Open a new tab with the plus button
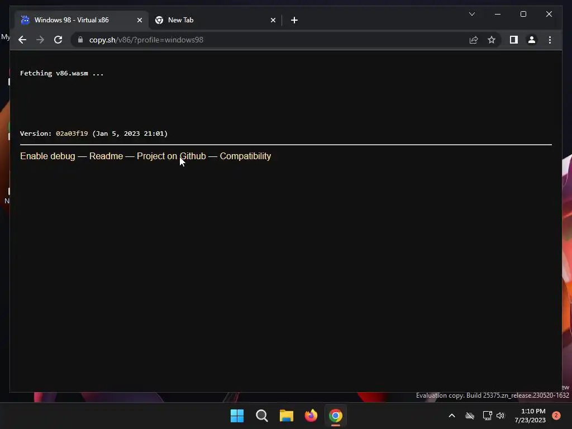 (x=294, y=20)
